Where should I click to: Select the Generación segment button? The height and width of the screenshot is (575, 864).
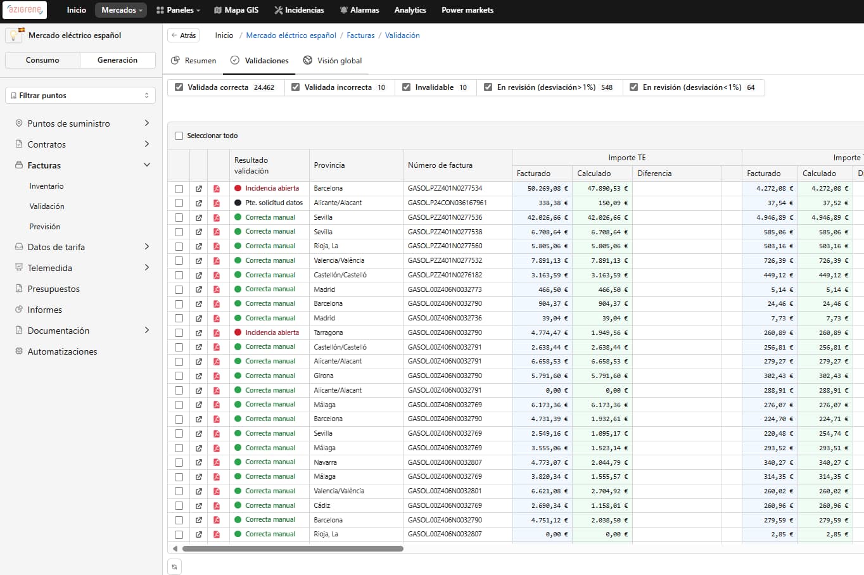point(117,60)
